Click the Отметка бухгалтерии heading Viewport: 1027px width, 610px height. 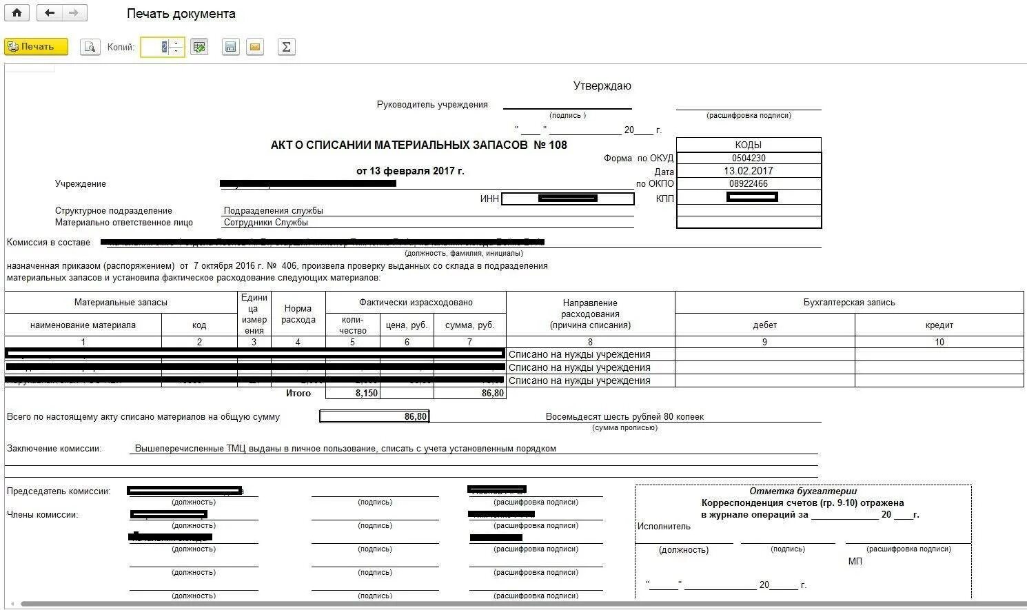click(803, 491)
